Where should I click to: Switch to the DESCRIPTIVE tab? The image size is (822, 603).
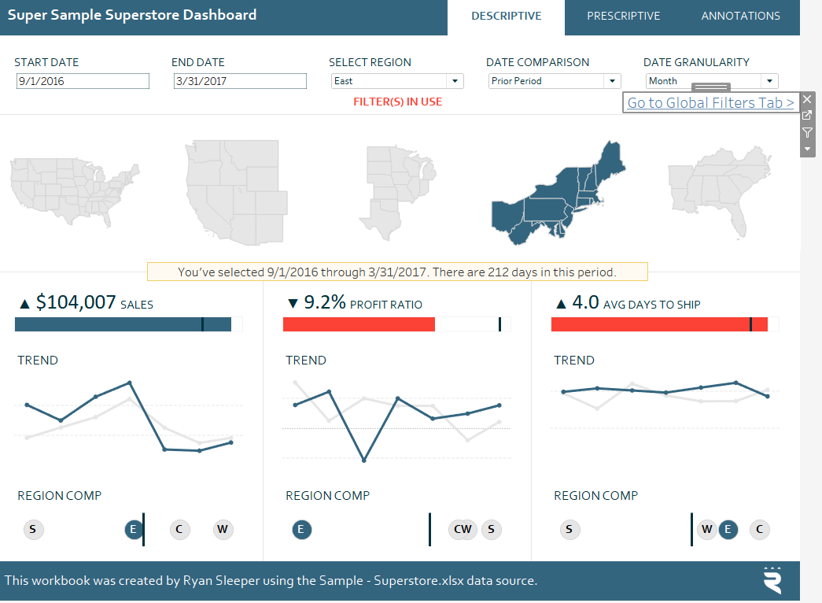(x=506, y=17)
